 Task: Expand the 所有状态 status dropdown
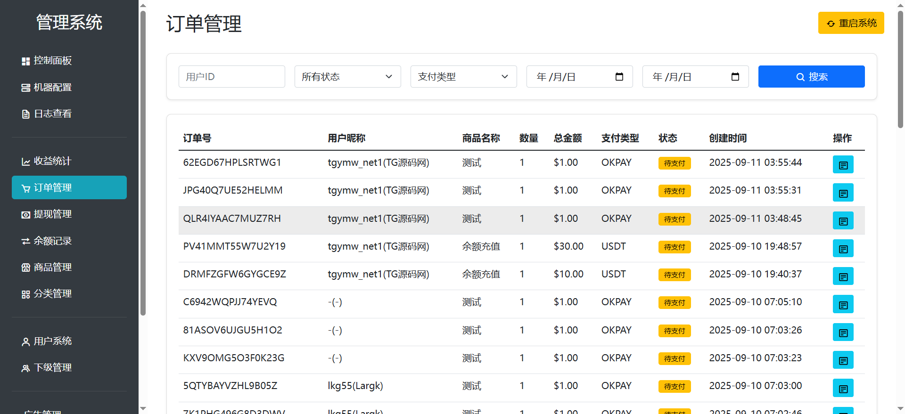click(347, 77)
